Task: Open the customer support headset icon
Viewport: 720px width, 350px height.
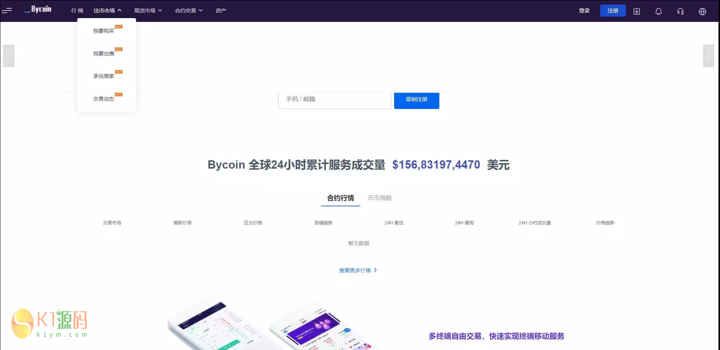Action: [x=680, y=11]
